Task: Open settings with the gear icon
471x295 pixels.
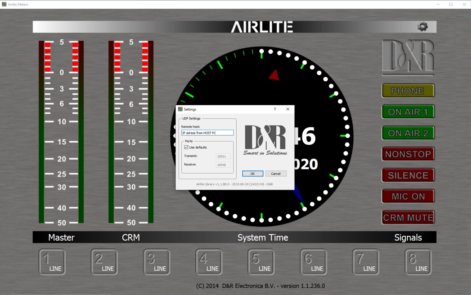Action: (422, 27)
